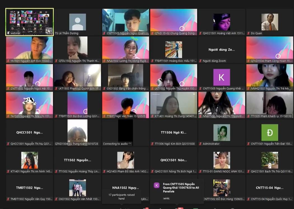The image size is (294, 209).
Task: Select QHCC1501 Hoàng Việt Anh profile picture
Action: pyautogui.click(x=222, y=22)
